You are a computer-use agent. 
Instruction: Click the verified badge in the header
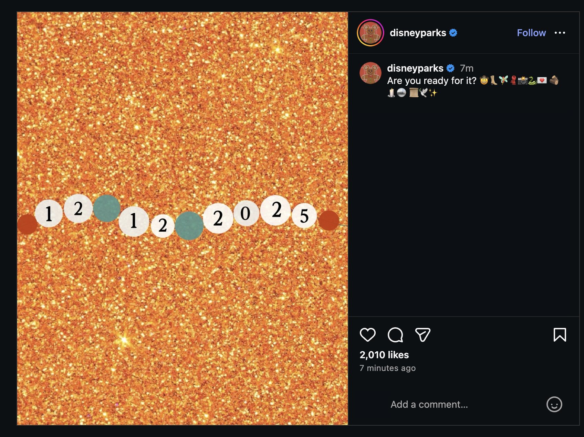pos(453,33)
